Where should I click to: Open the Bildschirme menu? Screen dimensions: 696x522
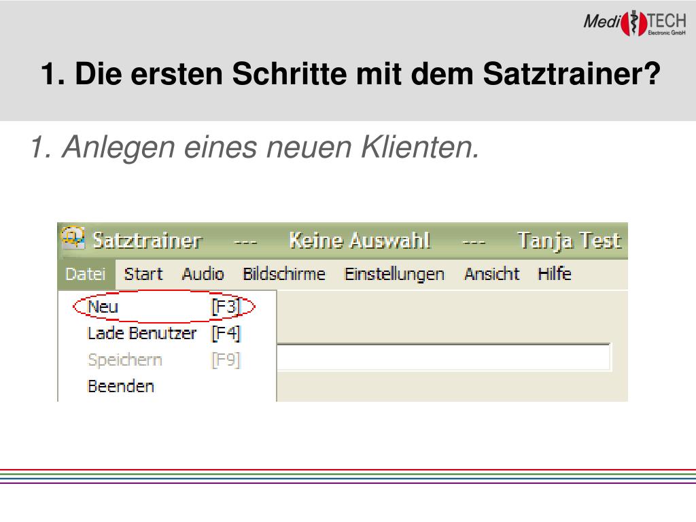284,275
